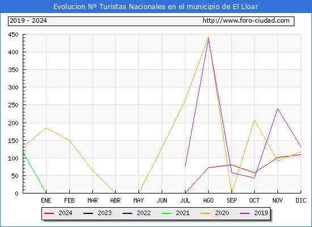
Task: Click the 300 y-axis value
Action: [x=14, y=87]
